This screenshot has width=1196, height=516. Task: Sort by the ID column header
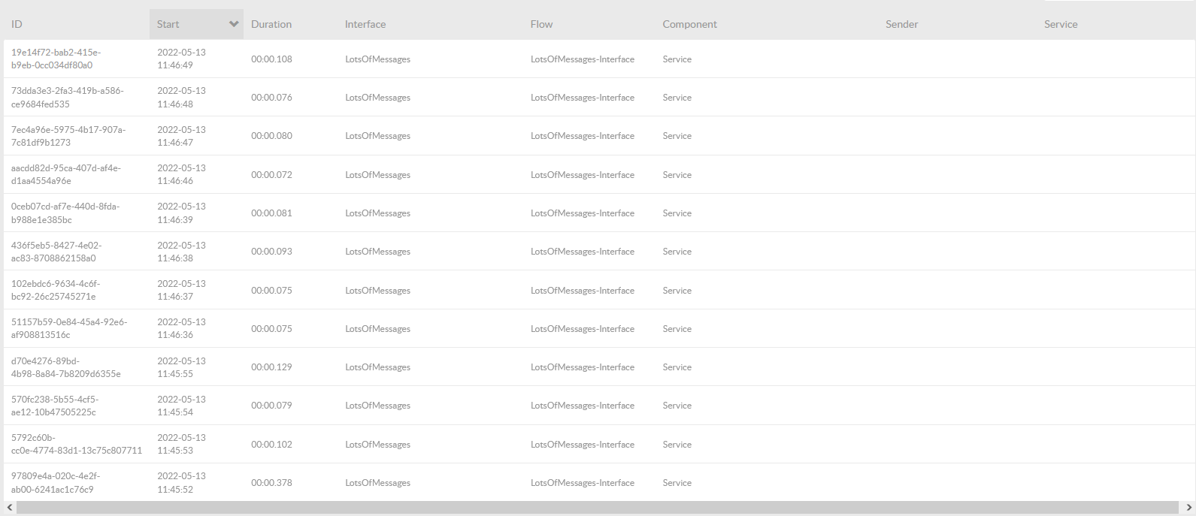[17, 24]
